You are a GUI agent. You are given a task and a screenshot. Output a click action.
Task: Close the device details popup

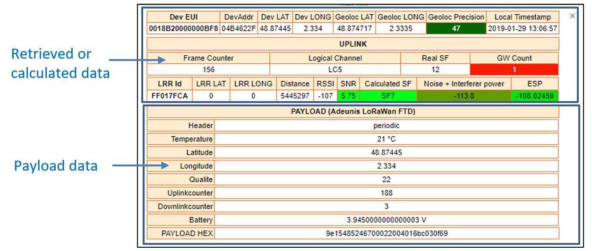click(x=572, y=16)
